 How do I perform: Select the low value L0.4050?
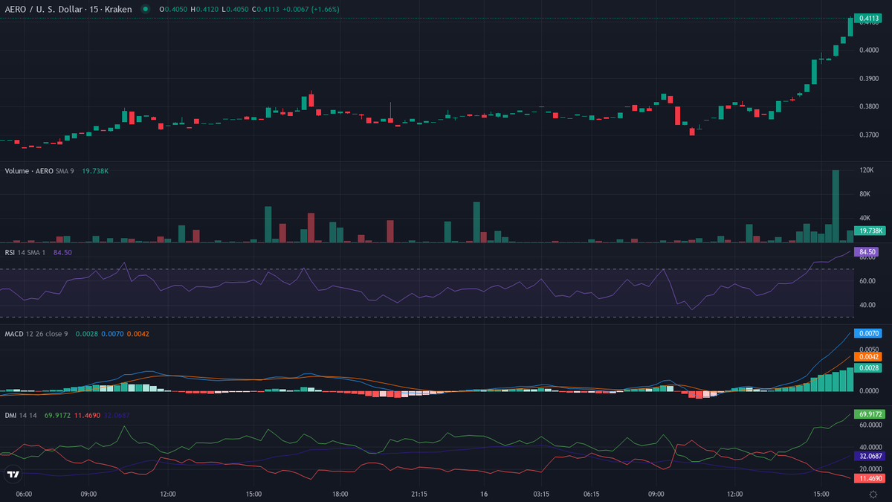(x=235, y=9)
